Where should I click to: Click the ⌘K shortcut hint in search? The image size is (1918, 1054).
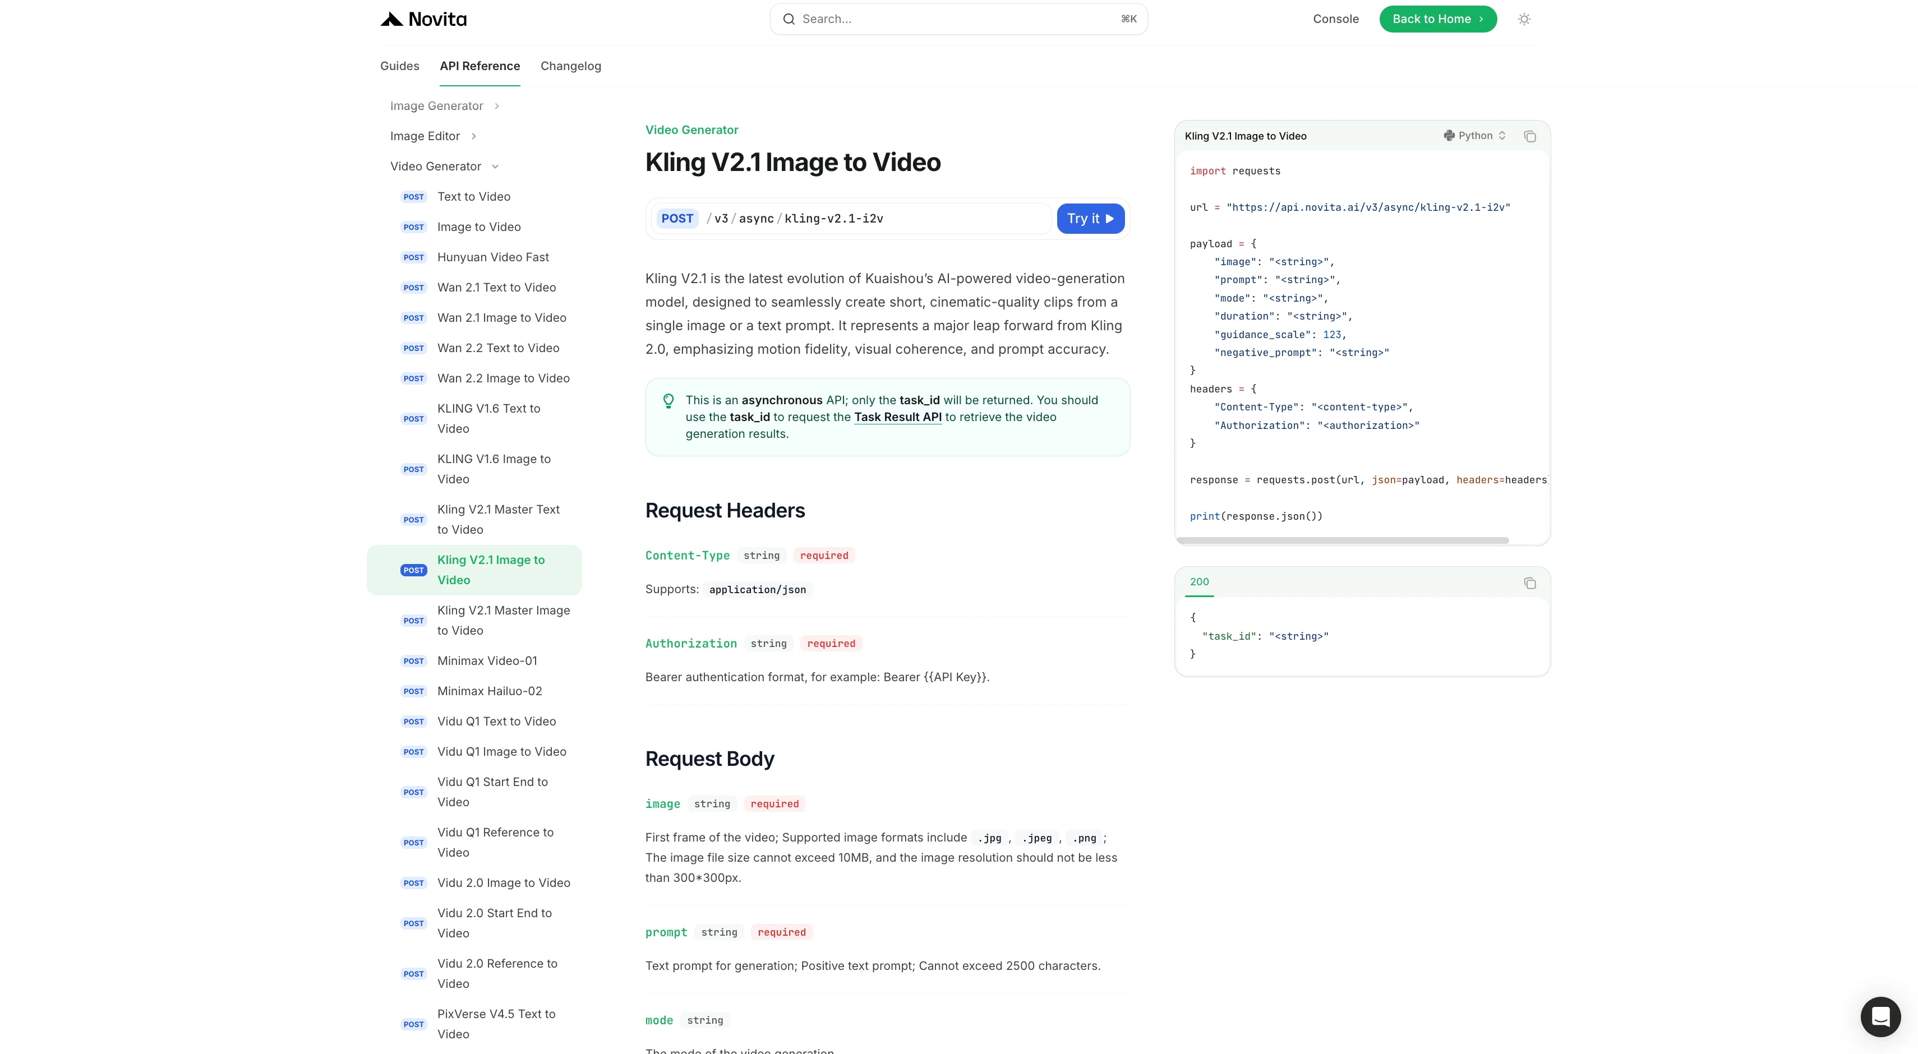(x=1129, y=20)
